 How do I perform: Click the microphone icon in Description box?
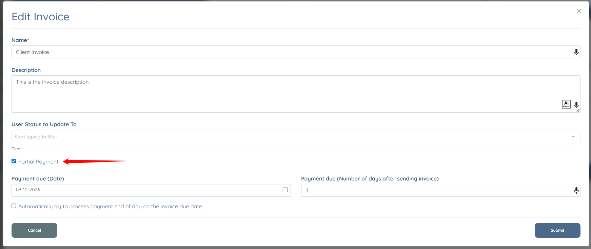(576, 105)
